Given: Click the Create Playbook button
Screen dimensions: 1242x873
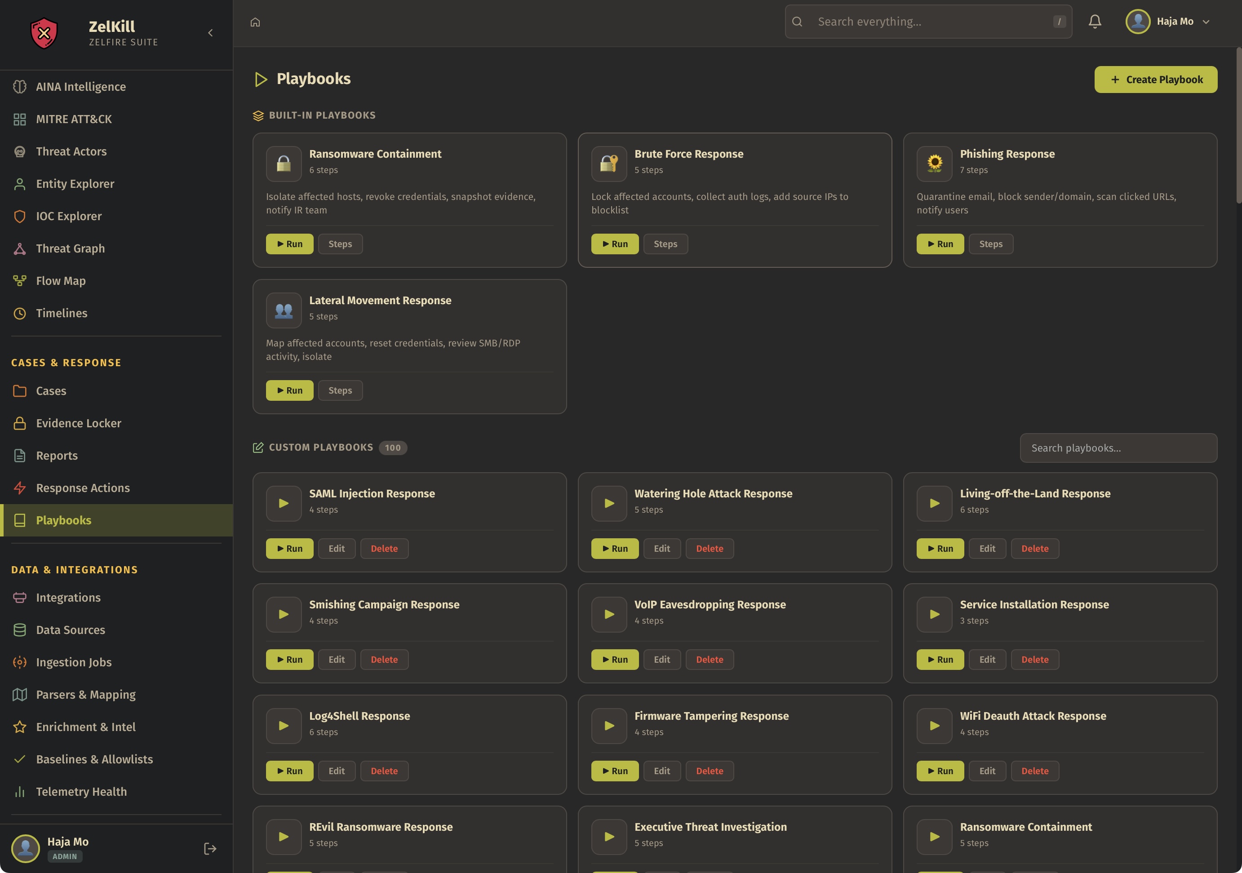Looking at the screenshot, I should tap(1155, 80).
